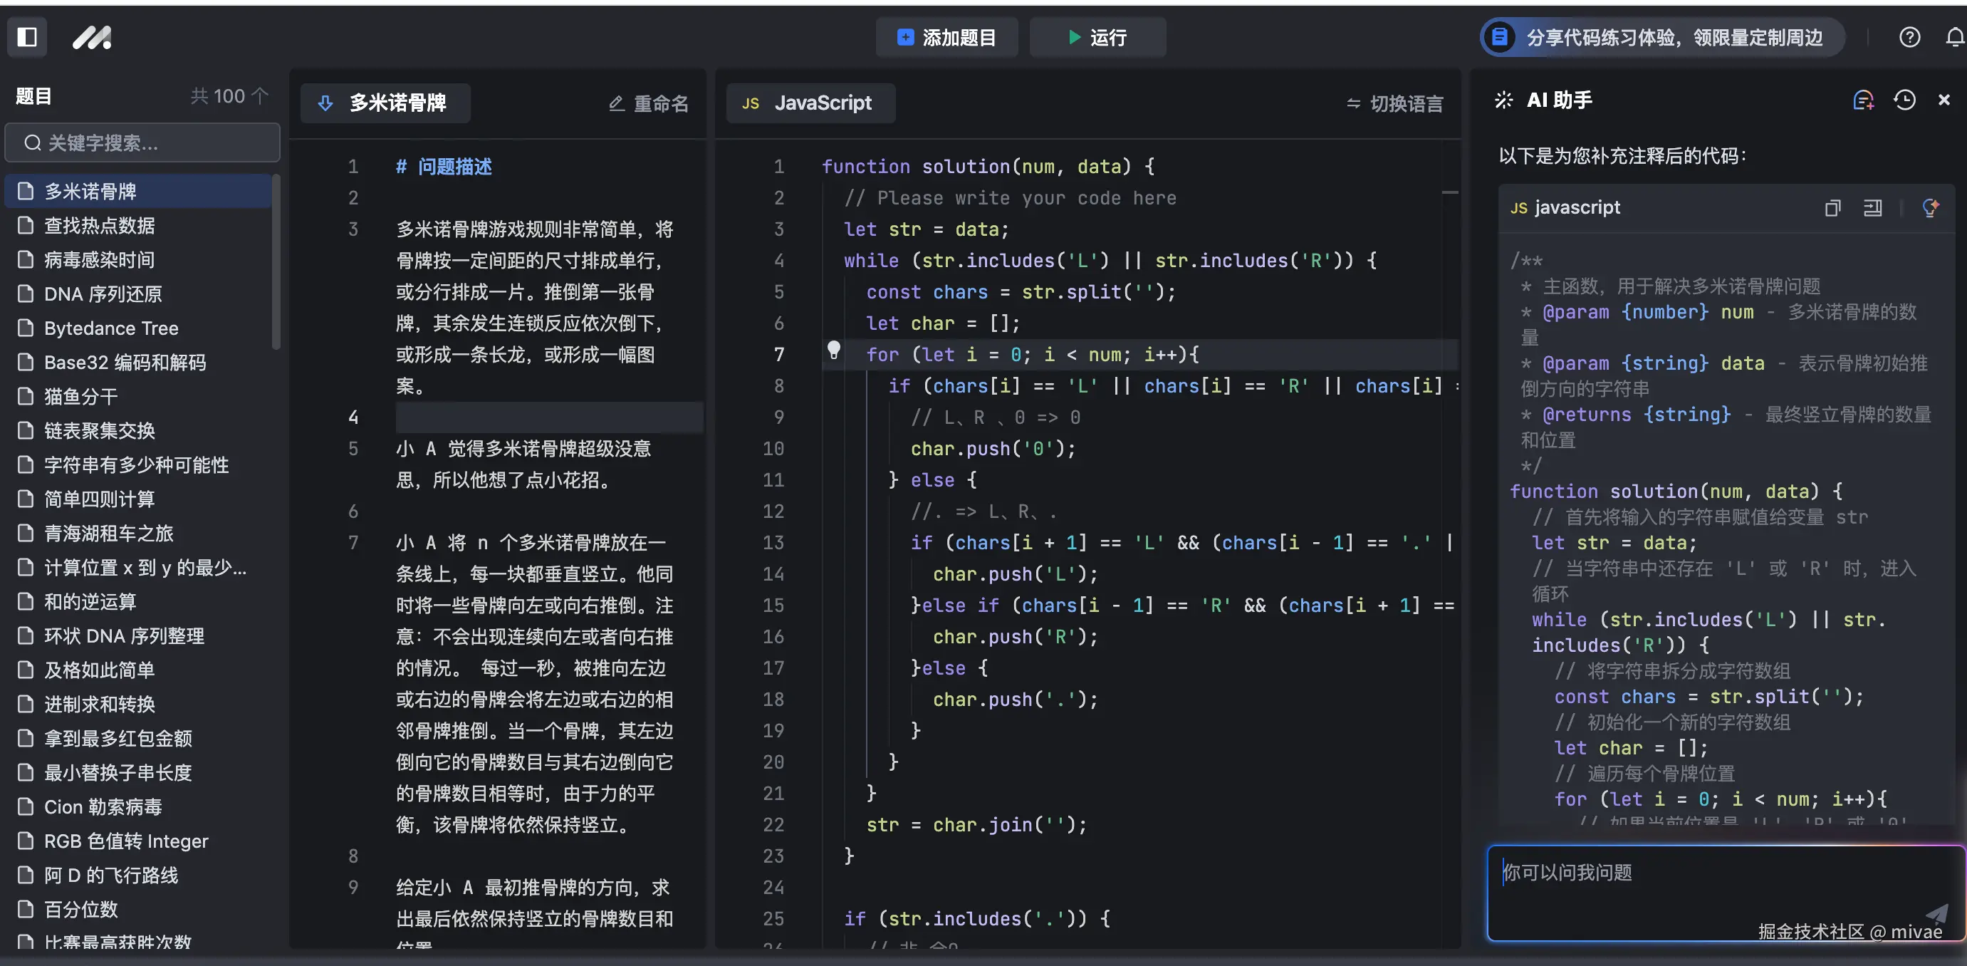
Task: Collapse the 多米诺骨牌 problem panel arrow
Action: (x=325, y=103)
